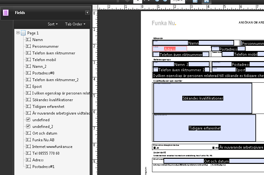Click the field icon beside Internet wwwfunkanuse
This screenshot has width=264, height=175.
[28, 147]
